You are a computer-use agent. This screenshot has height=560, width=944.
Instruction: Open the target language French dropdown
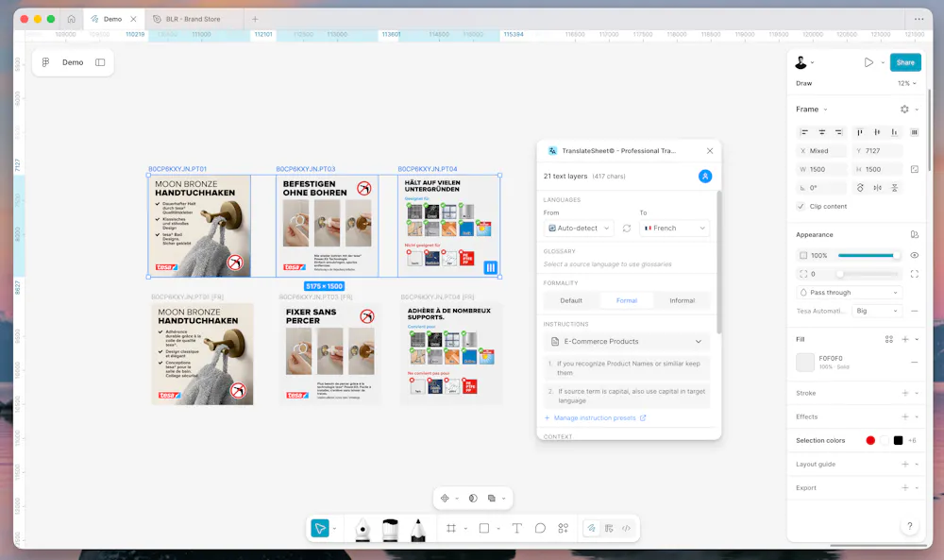pos(674,229)
